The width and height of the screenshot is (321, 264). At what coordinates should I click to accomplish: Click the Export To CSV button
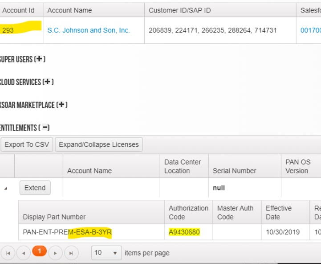pos(27,144)
